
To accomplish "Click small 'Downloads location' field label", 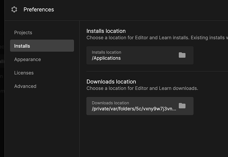I will 110,103.
